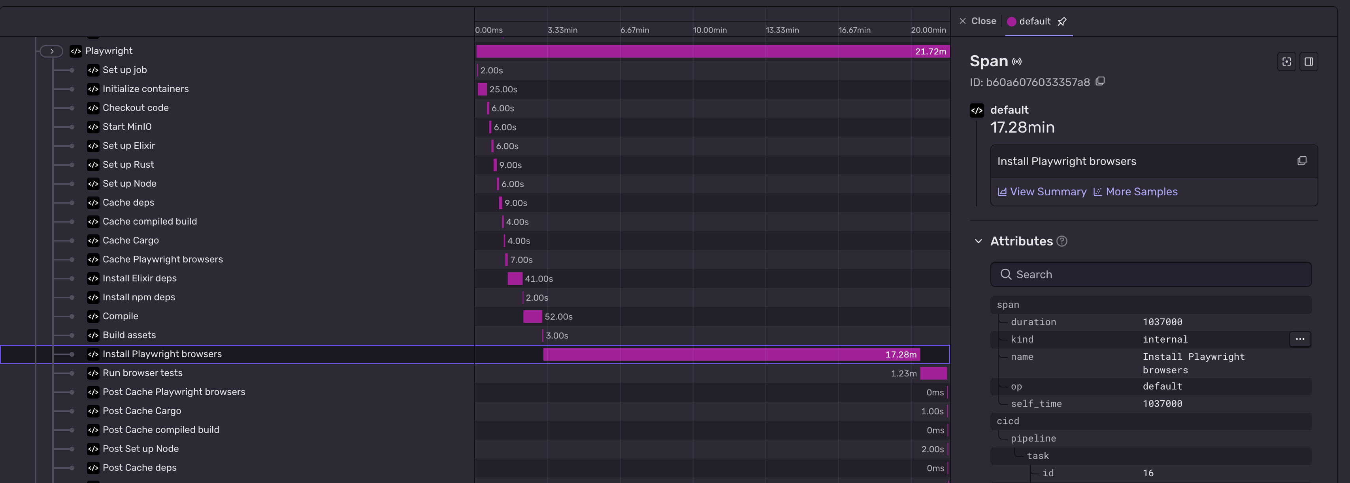Click the 1.23m Run browser tests bar
This screenshot has height=483, width=1350.
pyautogui.click(x=933, y=373)
